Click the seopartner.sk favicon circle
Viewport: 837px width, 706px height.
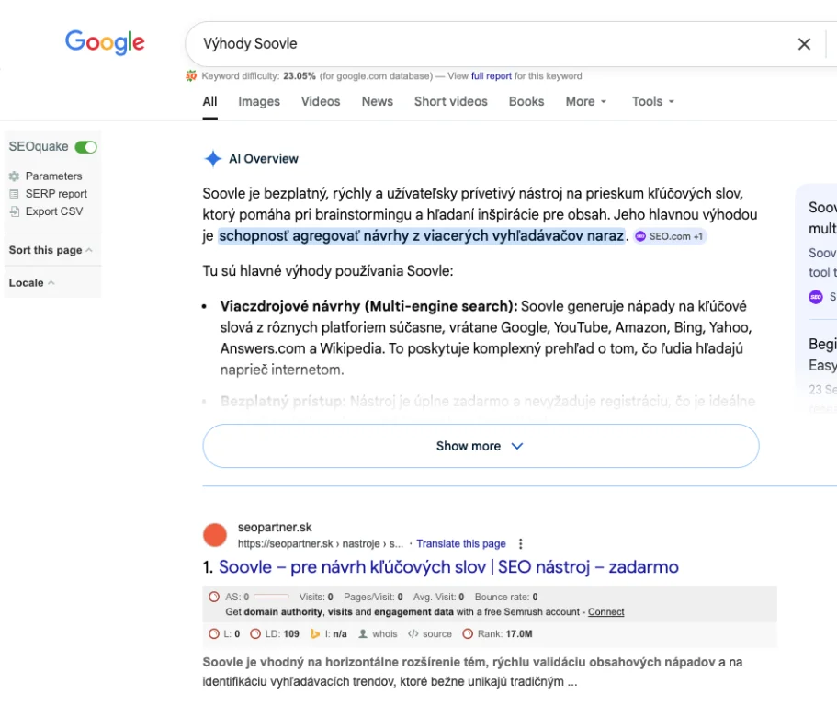point(215,535)
